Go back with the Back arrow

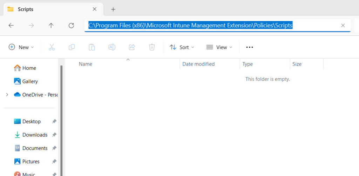(x=11, y=25)
